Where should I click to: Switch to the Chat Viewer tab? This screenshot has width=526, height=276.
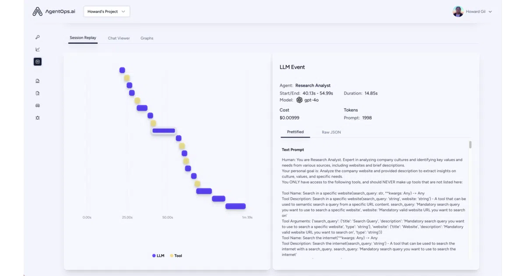click(x=119, y=38)
